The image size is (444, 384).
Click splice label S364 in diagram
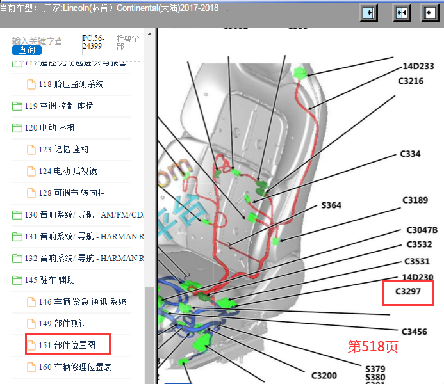click(x=331, y=205)
